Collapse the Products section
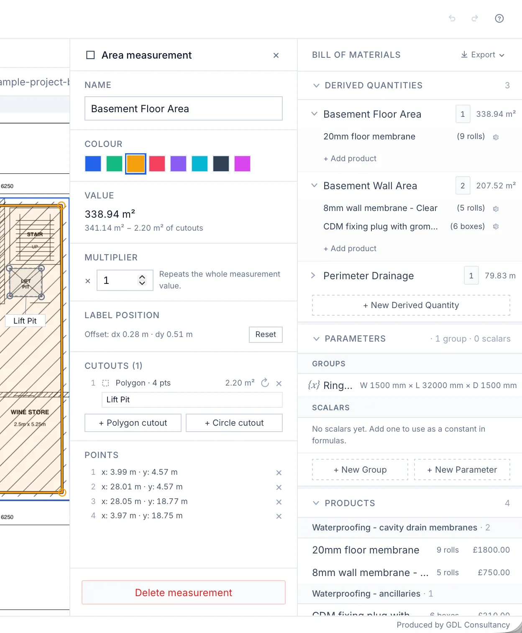The height and width of the screenshot is (633, 522). (x=316, y=503)
